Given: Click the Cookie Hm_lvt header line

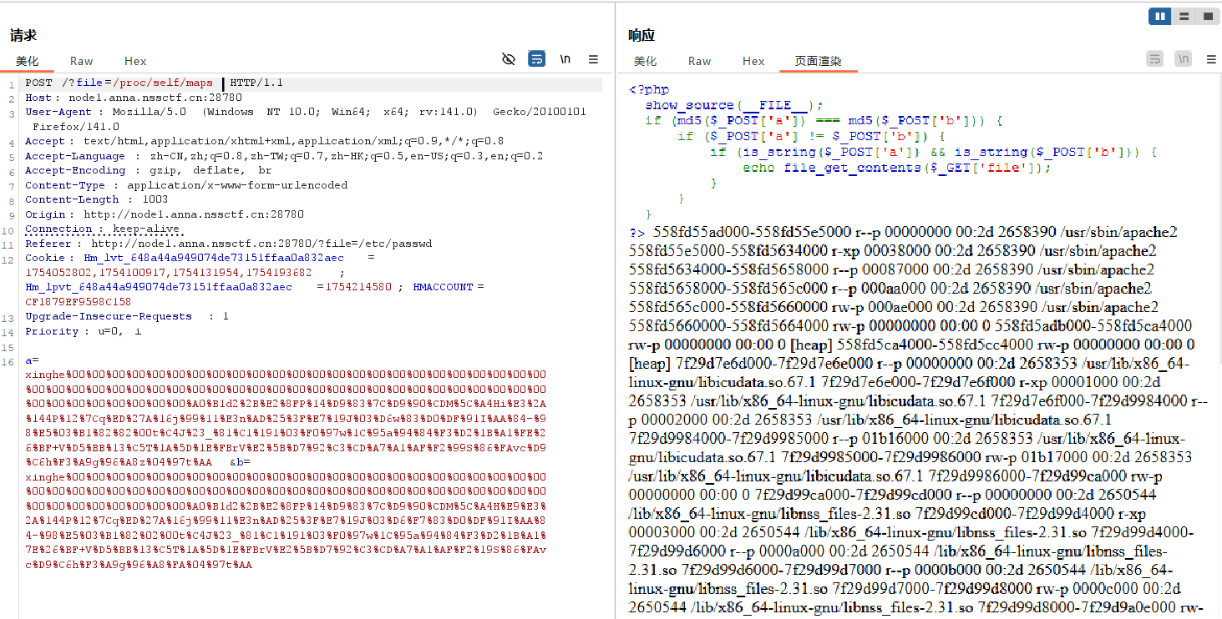Looking at the screenshot, I should tap(200, 259).
